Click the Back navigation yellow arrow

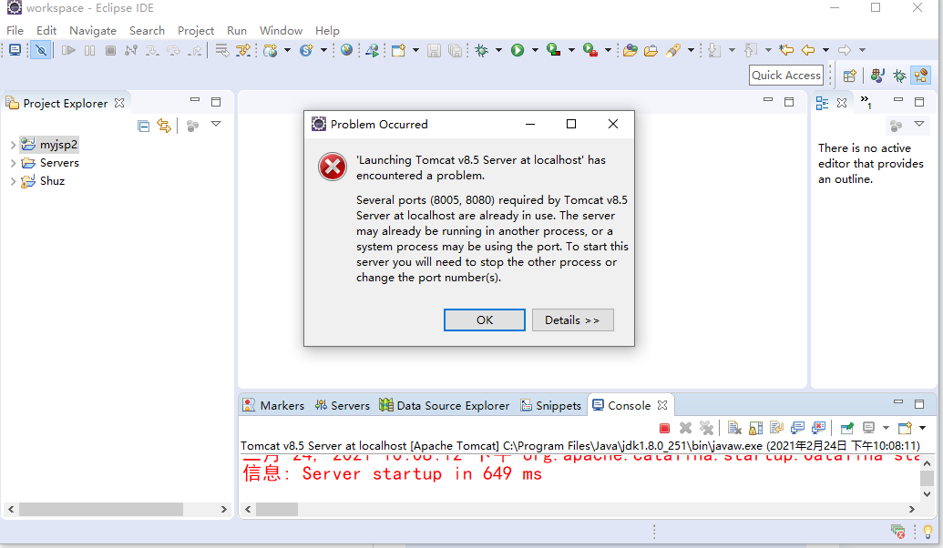coord(808,50)
